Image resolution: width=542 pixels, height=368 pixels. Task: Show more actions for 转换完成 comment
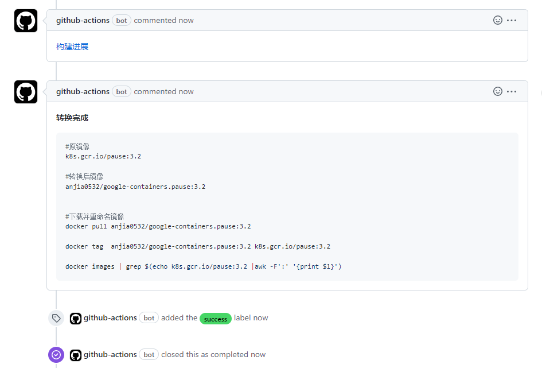click(x=512, y=91)
